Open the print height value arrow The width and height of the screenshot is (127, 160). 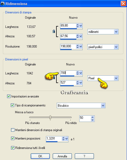pyautogui.click(x=81, y=36)
